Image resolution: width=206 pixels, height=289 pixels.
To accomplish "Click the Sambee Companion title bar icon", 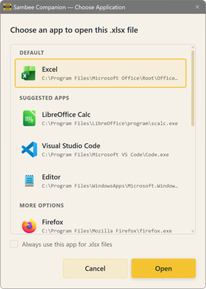I will coord(7,7).
